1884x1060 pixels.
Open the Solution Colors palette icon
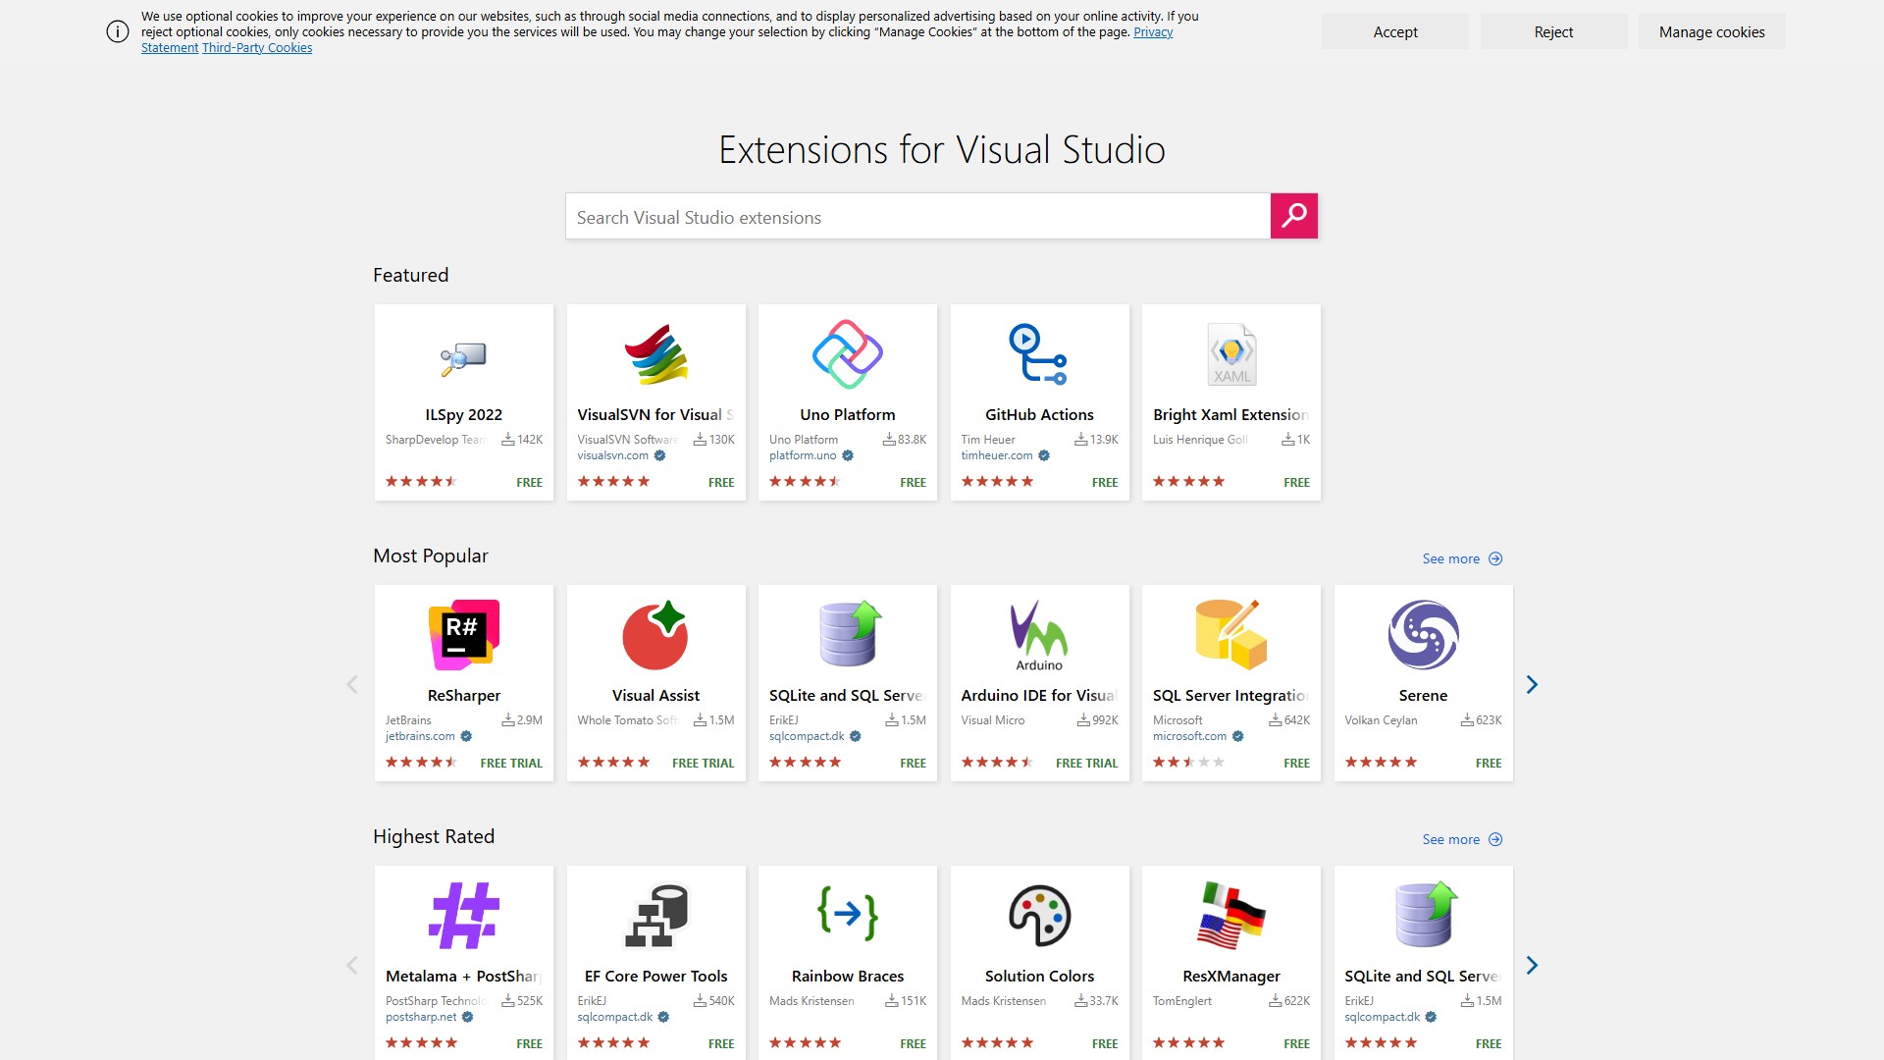[x=1038, y=916]
